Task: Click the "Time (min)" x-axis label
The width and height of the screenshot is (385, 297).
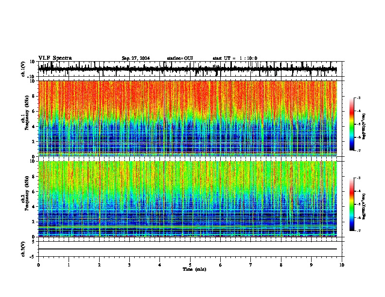Action: pyautogui.click(x=194, y=269)
